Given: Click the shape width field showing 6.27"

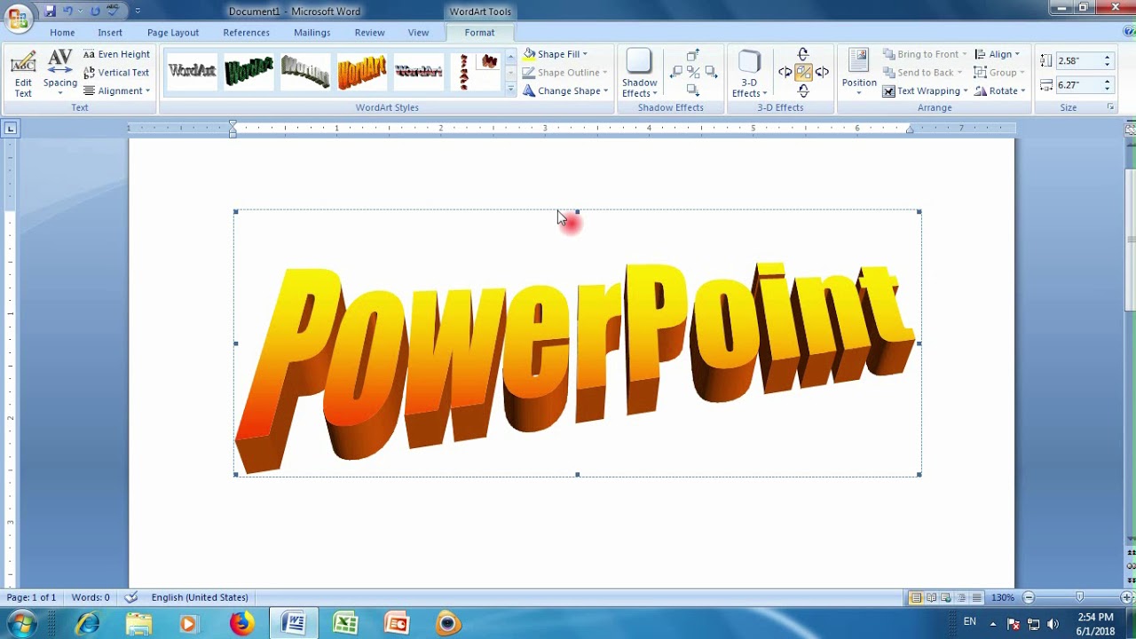Looking at the screenshot, I should 1077,85.
